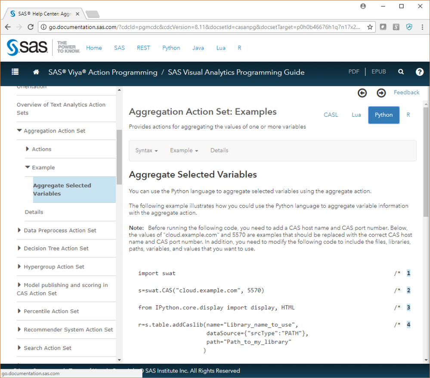Go to previous page using left circle arrow
Image resolution: width=430 pixels, height=378 pixels.
362,93
